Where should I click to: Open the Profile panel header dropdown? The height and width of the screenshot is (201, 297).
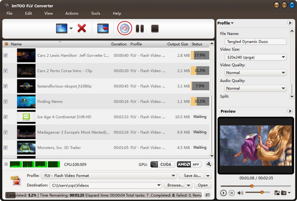225,23
